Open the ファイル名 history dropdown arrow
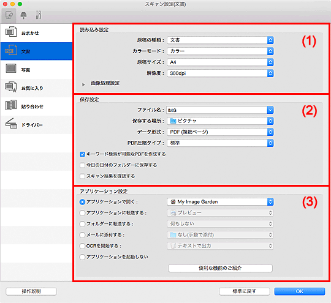 click(x=270, y=110)
